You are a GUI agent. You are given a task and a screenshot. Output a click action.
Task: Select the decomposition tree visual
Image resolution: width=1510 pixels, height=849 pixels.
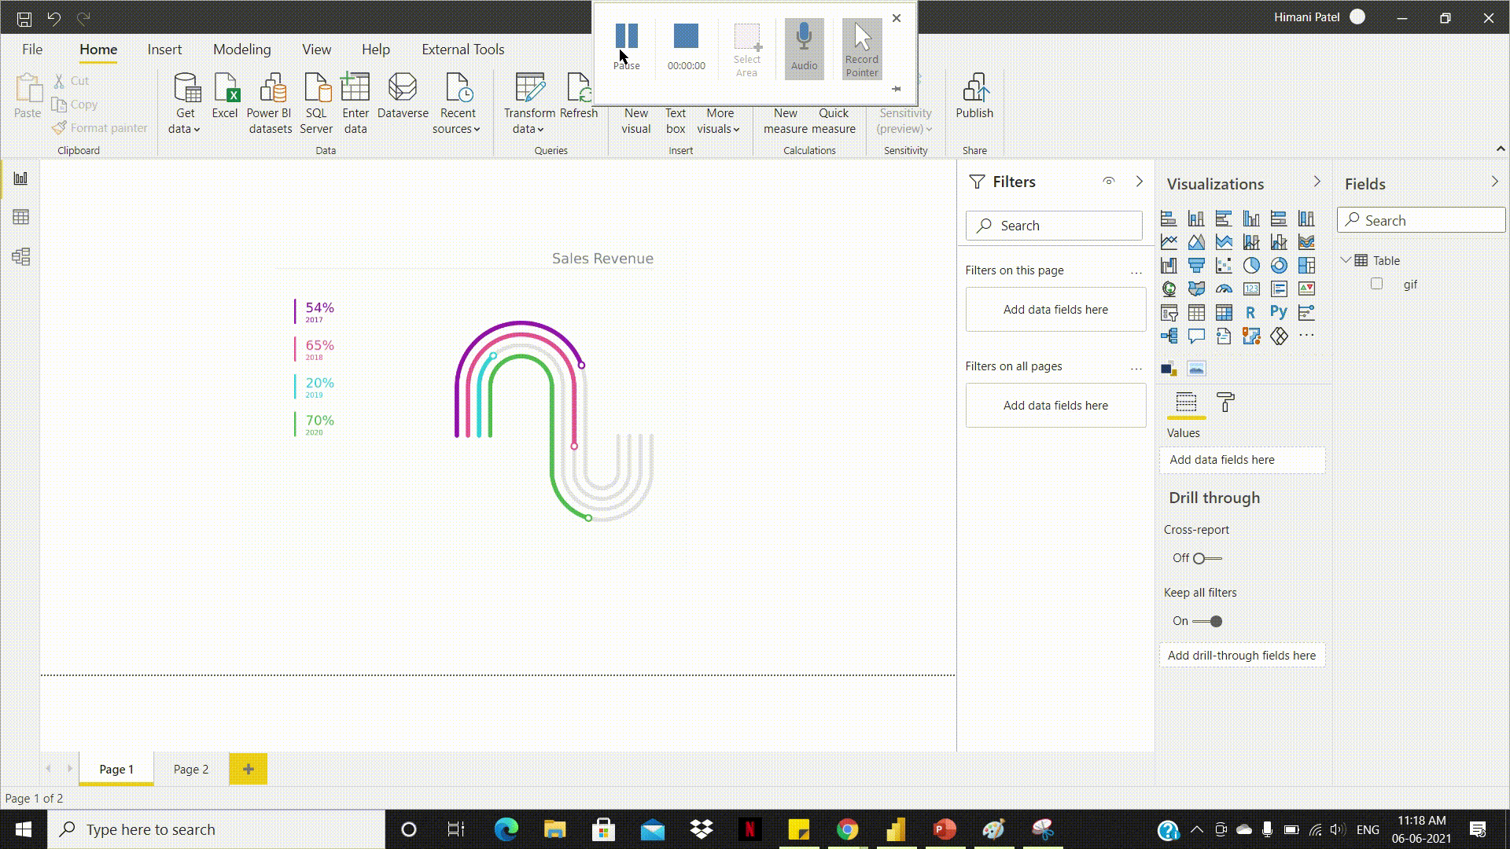[1169, 336]
